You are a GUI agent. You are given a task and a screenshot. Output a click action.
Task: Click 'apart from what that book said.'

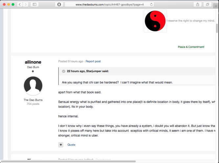point(79,92)
